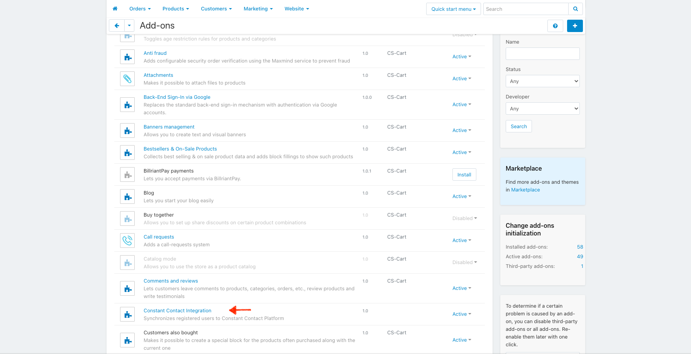
Task: Toggle Buy together Disabled status
Action: pos(464,218)
